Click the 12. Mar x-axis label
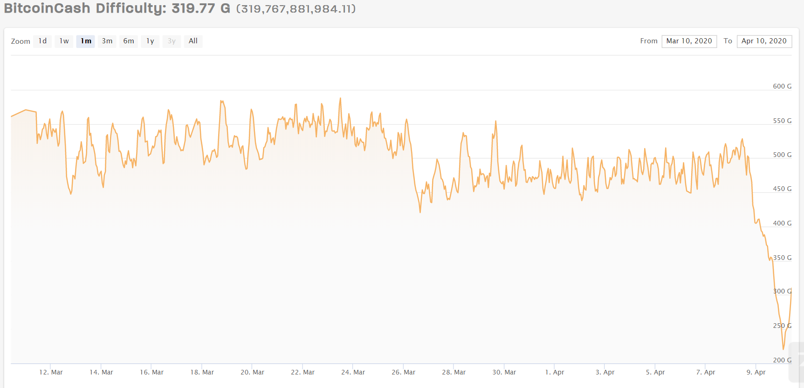This screenshot has height=388, width=804. pos(51,372)
